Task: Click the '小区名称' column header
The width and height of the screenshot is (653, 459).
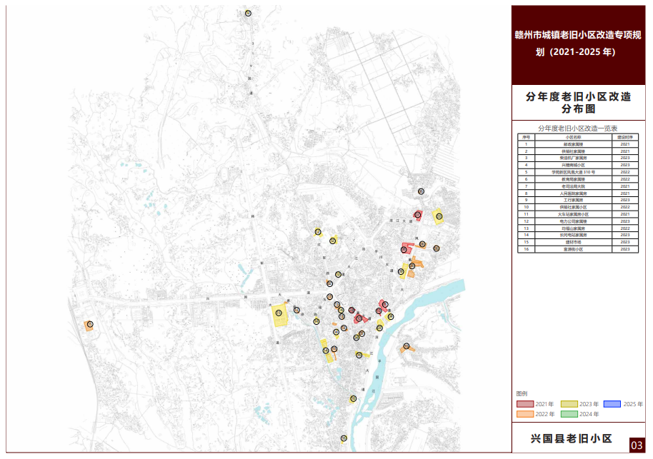Action: (x=574, y=137)
